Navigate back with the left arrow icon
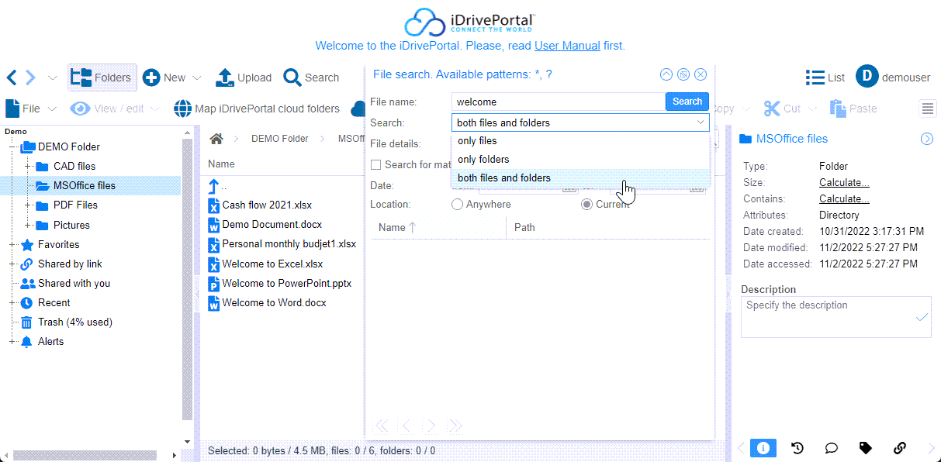 (x=12, y=78)
